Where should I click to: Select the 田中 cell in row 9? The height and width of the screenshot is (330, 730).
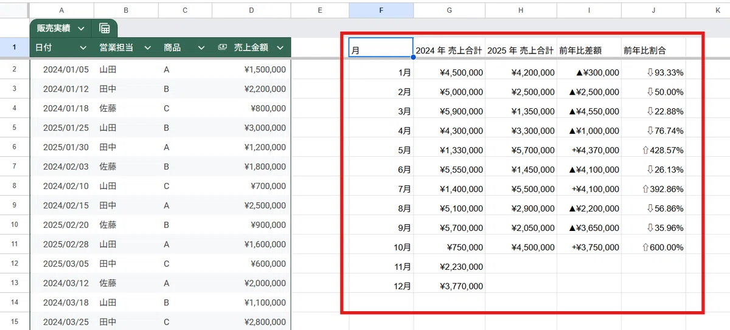click(x=126, y=205)
